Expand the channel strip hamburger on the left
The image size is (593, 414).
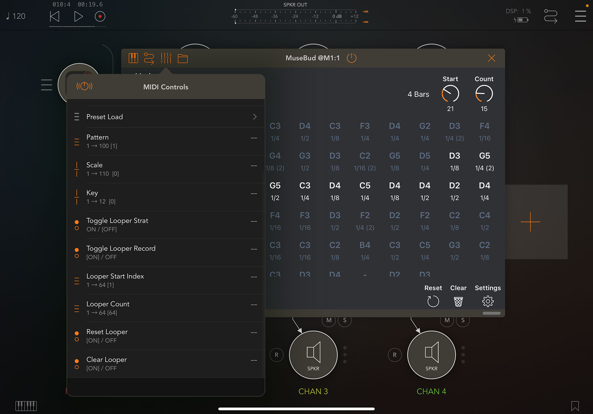click(x=46, y=85)
